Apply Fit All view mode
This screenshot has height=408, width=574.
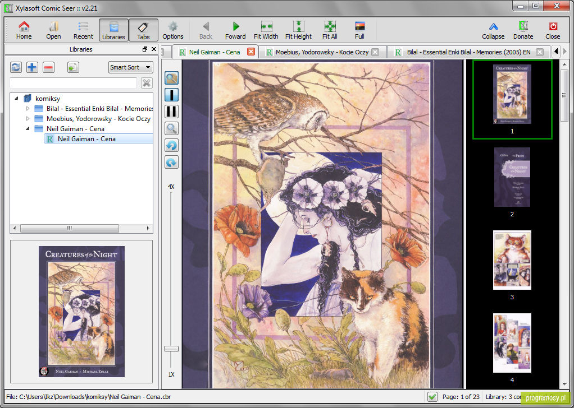(x=330, y=30)
